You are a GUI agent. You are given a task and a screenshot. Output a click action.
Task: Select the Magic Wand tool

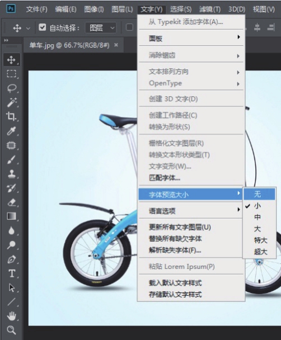[12, 102]
